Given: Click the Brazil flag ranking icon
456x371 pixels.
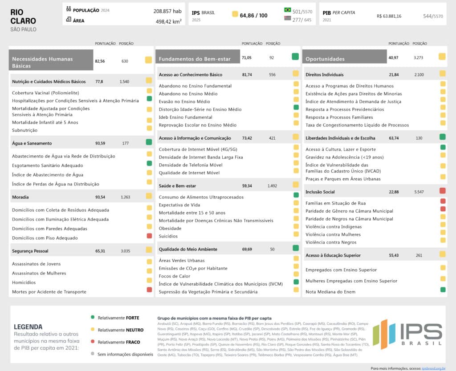Looking at the screenshot, I should pos(288,10).
